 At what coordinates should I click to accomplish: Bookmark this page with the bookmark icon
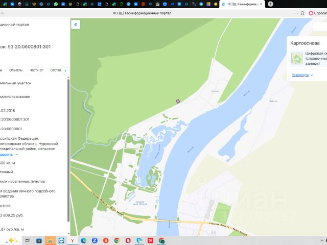[302, 13]
